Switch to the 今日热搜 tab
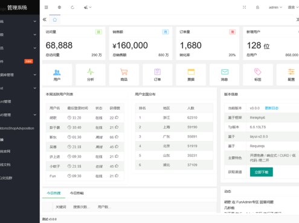The width and height of the screenshot is (299, 223). pyautogui.click(x=54, y=193)
